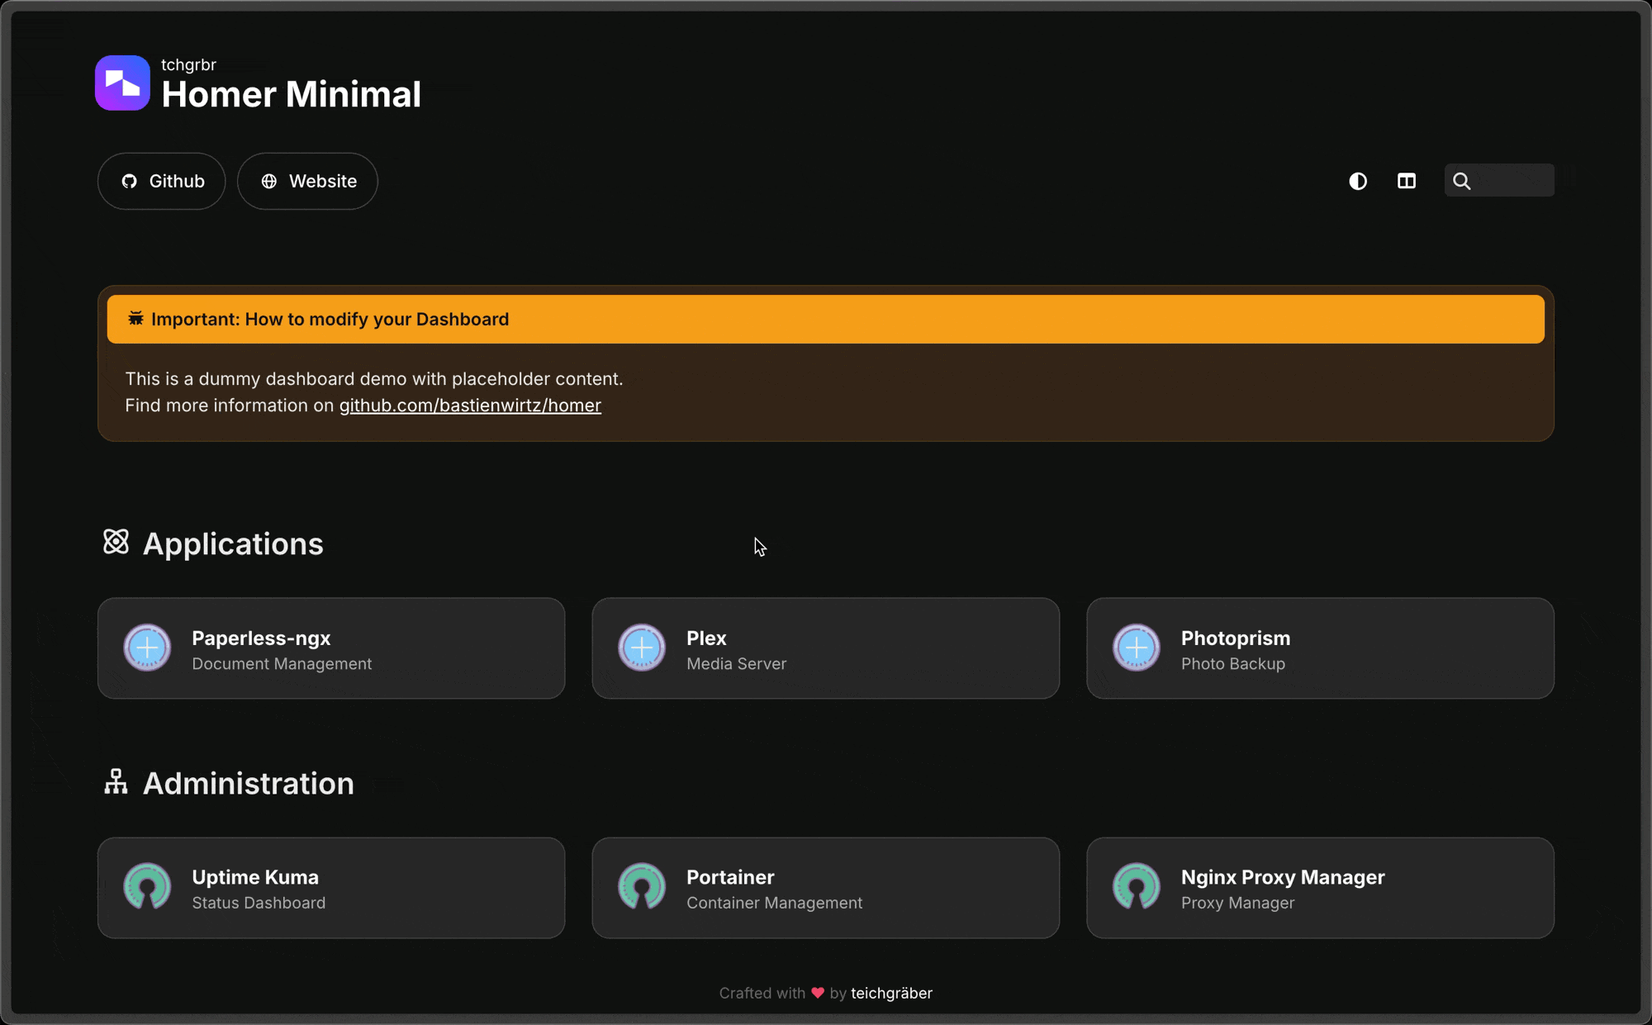Switch layout with the columns icon
Viewport: 1652px width, 1025px height.
(x=1407, y=181)
